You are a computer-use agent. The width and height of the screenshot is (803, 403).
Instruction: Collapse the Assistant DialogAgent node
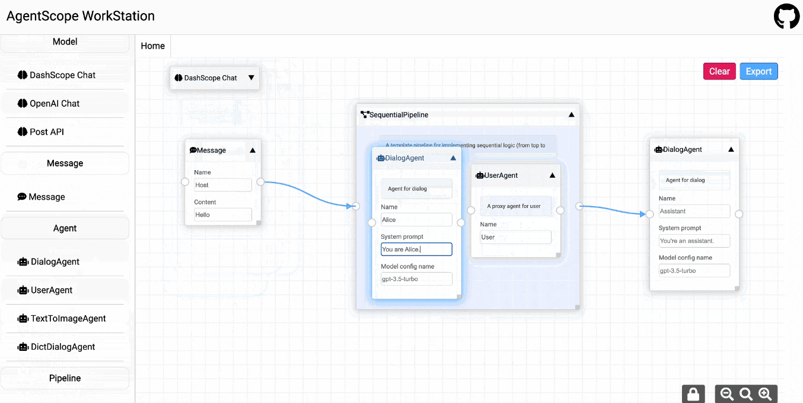[x=731, y=150]
